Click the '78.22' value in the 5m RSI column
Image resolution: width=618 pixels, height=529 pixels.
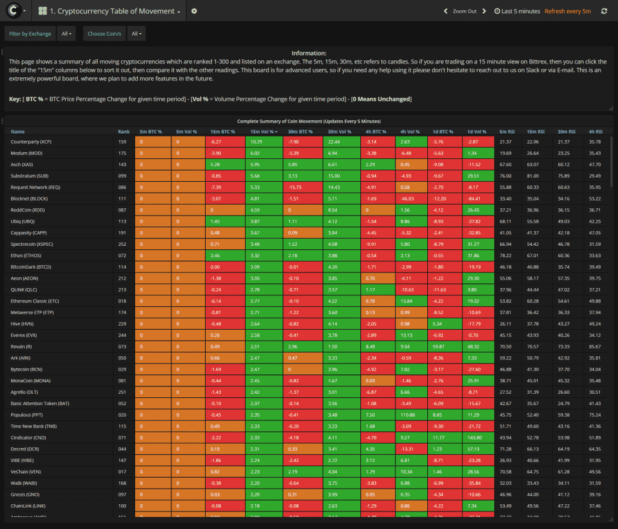(505, 255)
